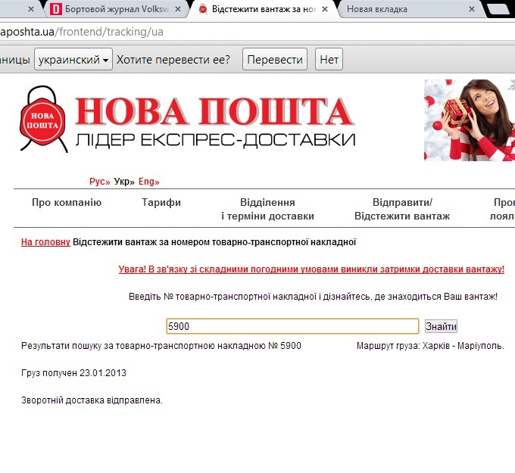The height and width of the screenshot is (473, 515).
Task: Select the Результати пошуку накладною № 5900 text
Action: pos(161,346)
